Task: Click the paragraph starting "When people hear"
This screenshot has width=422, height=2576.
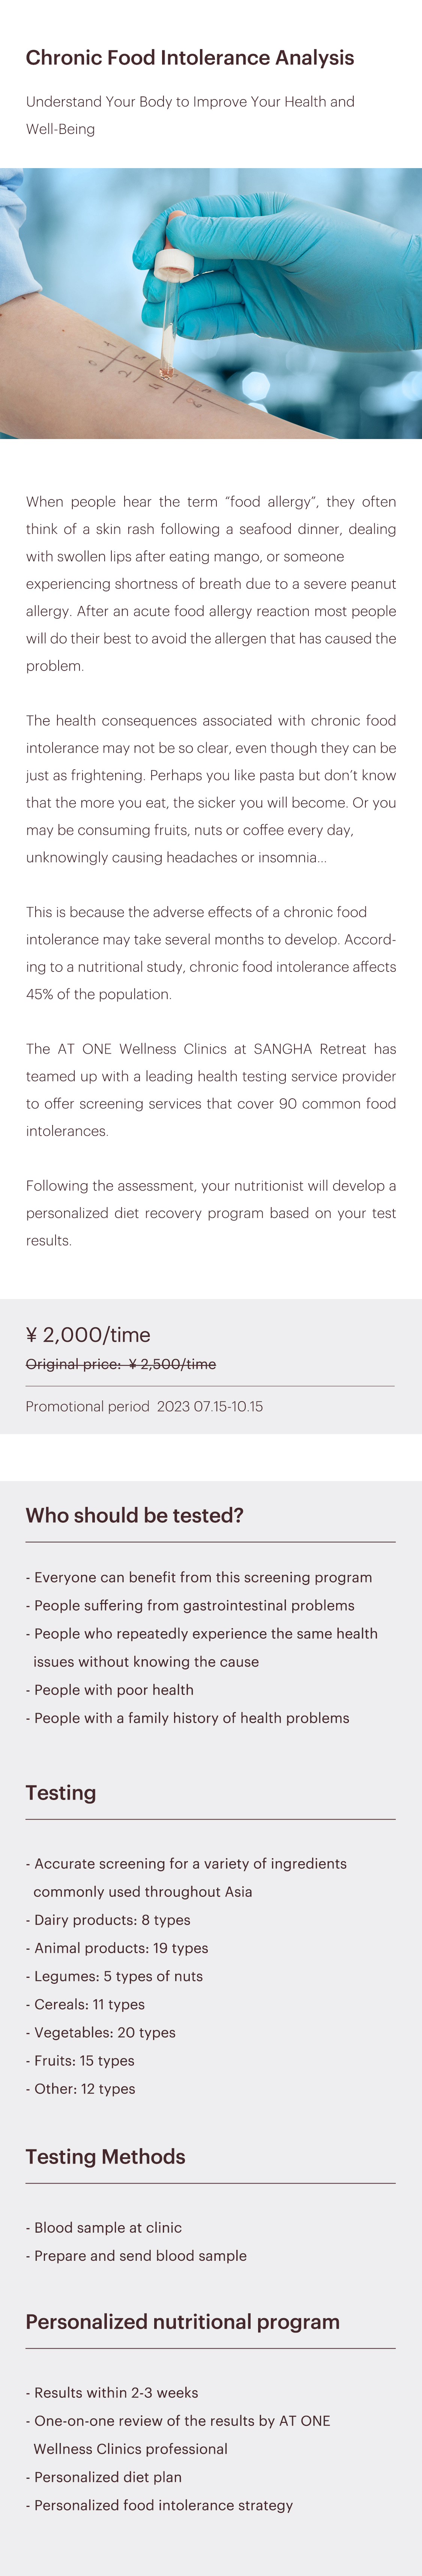Action: 211,583
